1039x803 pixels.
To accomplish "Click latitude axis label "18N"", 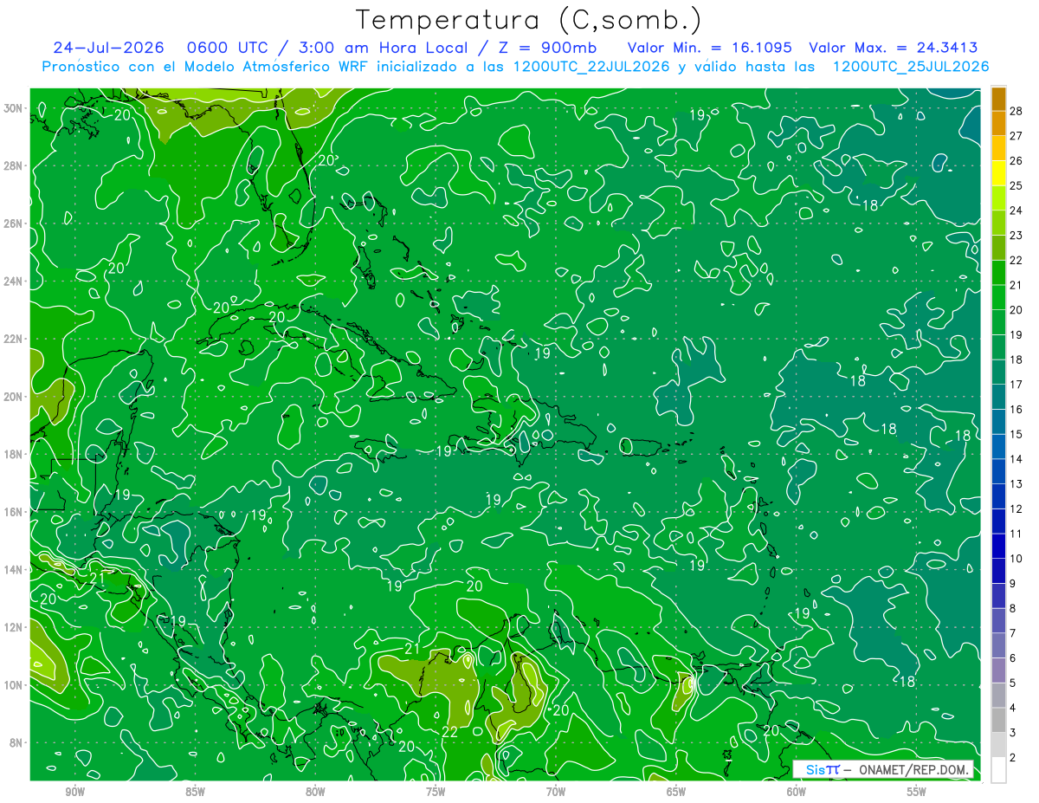I will 13,454.
